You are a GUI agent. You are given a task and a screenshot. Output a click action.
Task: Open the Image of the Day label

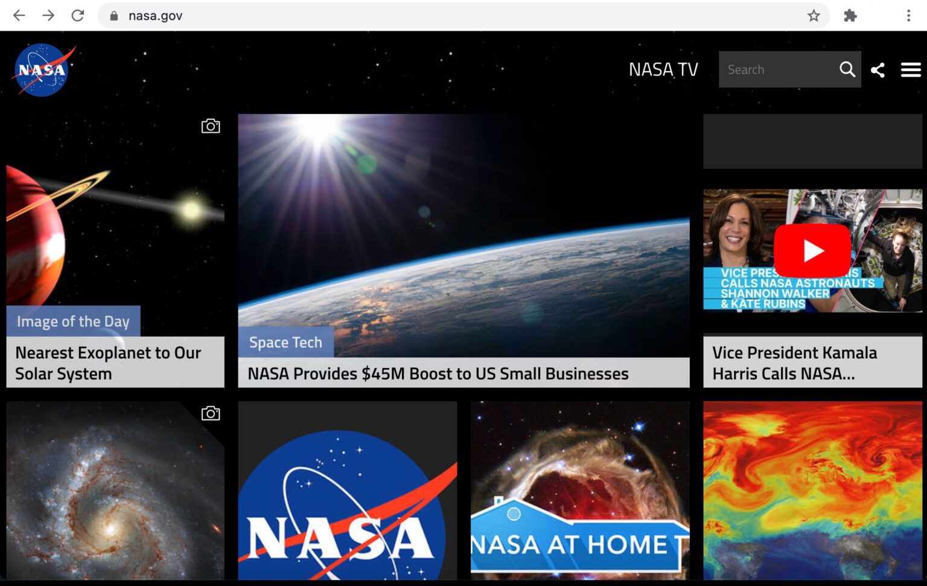click(x=73, y=321)
